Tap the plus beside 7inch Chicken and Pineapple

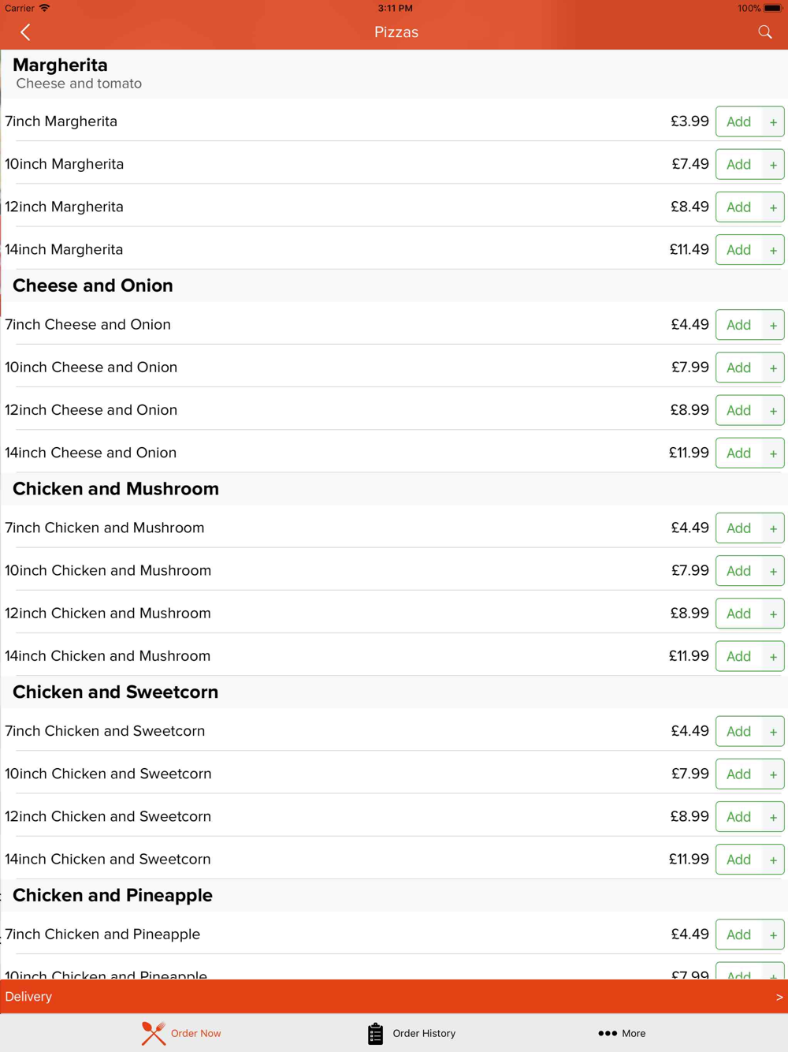(773, 935)
